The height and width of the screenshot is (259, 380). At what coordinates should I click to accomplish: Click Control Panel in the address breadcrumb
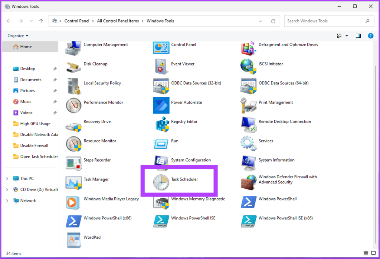pos(77,21)
